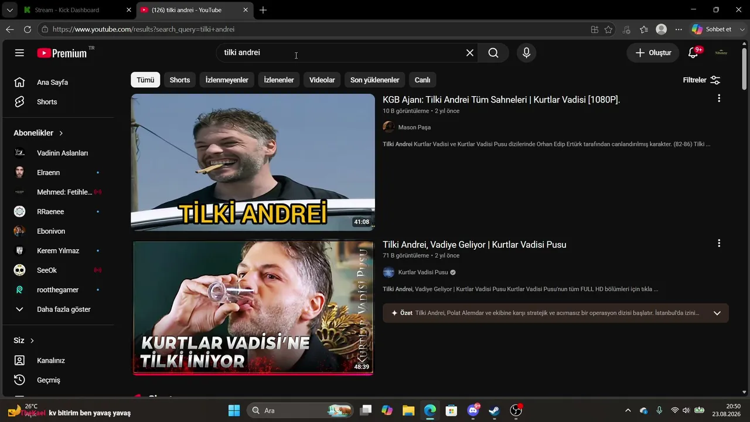Play the Kurtlar Vadisi'ne Tilki İniyor thumbnail
The image size is (750, 422).
pyautogui.click(x=253, y=308)
